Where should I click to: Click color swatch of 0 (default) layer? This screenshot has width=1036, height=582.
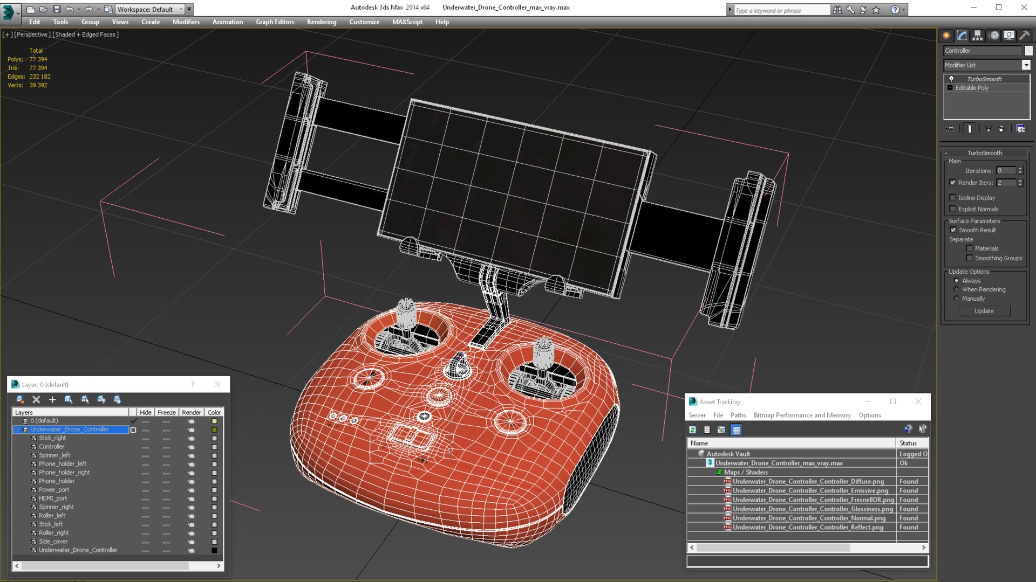click(214, 421)
